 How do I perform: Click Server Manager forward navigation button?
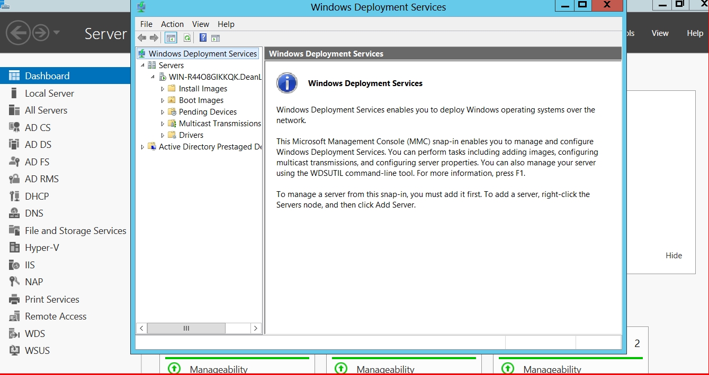coord(41,33)
